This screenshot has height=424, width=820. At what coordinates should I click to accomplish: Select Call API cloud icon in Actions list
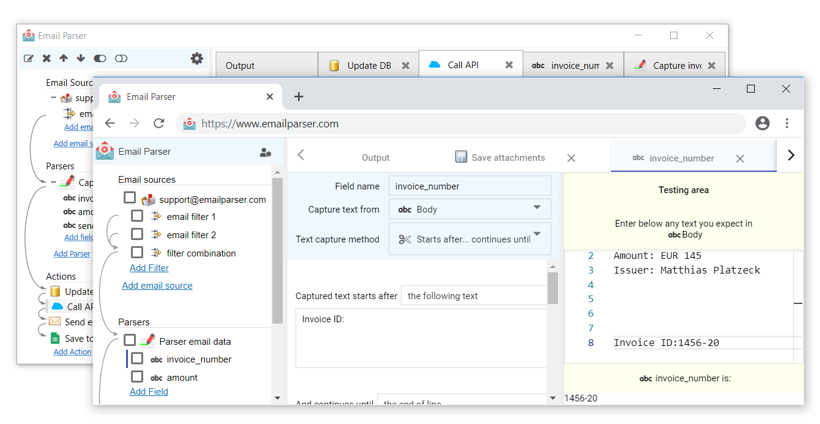tap(57, 306)
